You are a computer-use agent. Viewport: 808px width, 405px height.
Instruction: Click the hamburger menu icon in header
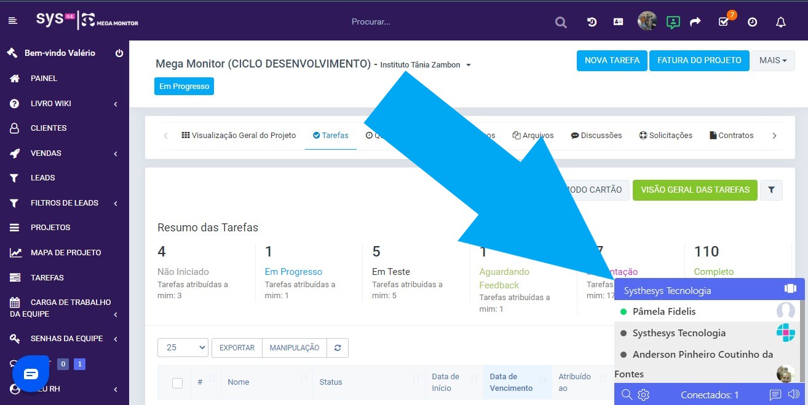13,21
